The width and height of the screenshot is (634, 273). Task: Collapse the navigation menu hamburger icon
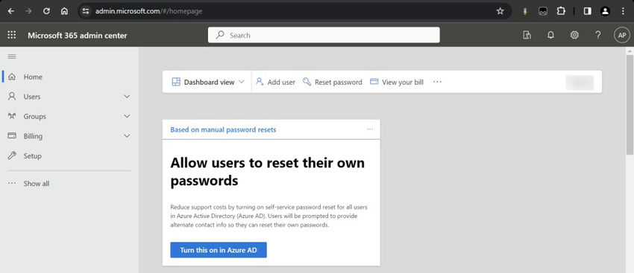tap(12, 57)
